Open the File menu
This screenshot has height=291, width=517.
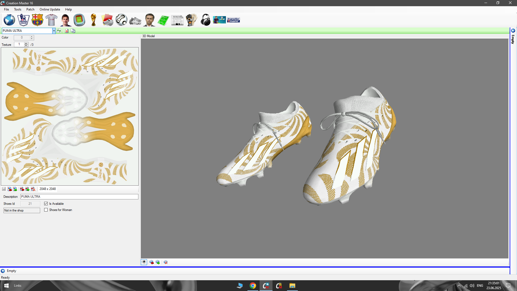click(6, 9)
